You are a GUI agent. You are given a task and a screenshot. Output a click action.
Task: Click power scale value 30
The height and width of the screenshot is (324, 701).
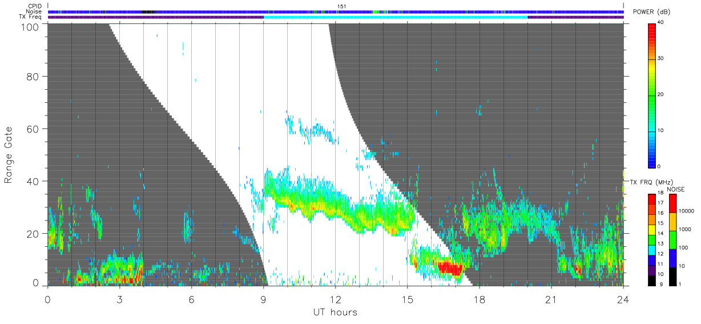(662, 58)
